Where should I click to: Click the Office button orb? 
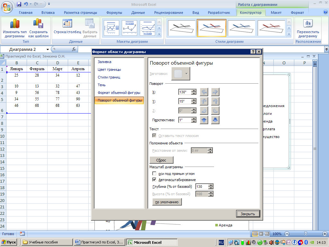(x=7, y=8)
